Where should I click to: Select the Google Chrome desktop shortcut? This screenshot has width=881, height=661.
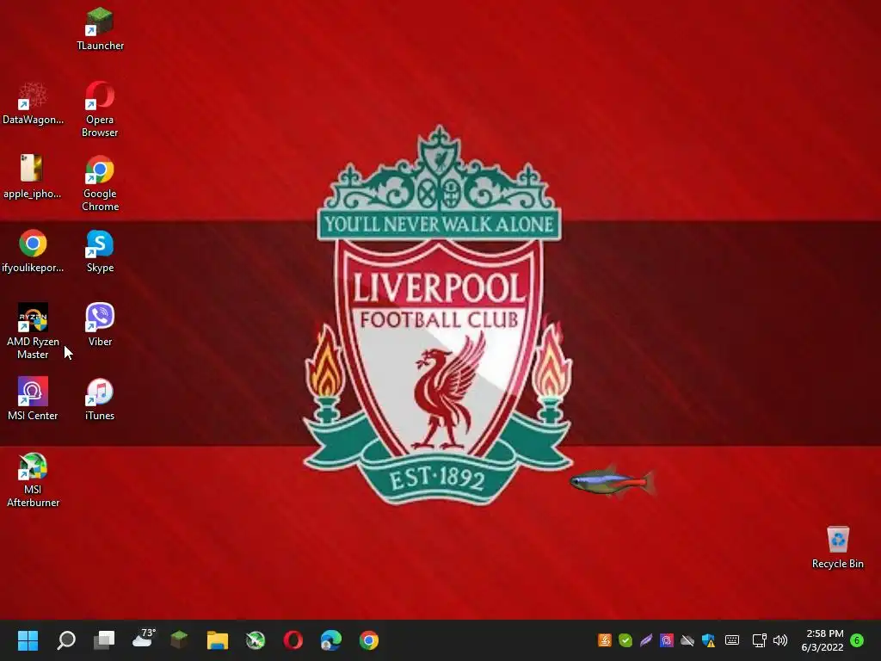[x=100, y=184]
